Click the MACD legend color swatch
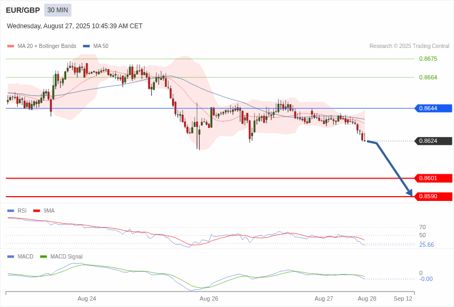Viewport: 454px width, 307px height. 11,256
